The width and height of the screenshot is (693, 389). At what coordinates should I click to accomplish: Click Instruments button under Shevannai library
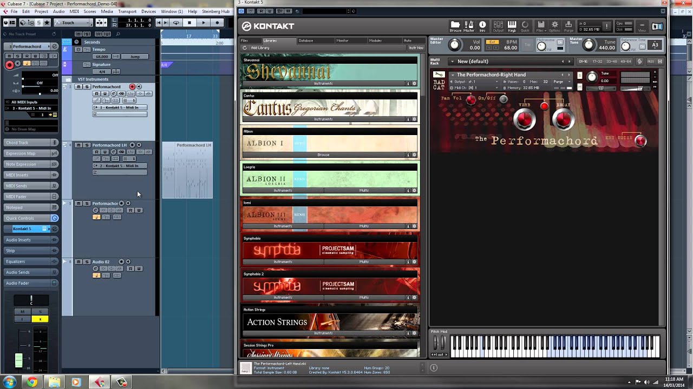(x=323, y=84)
